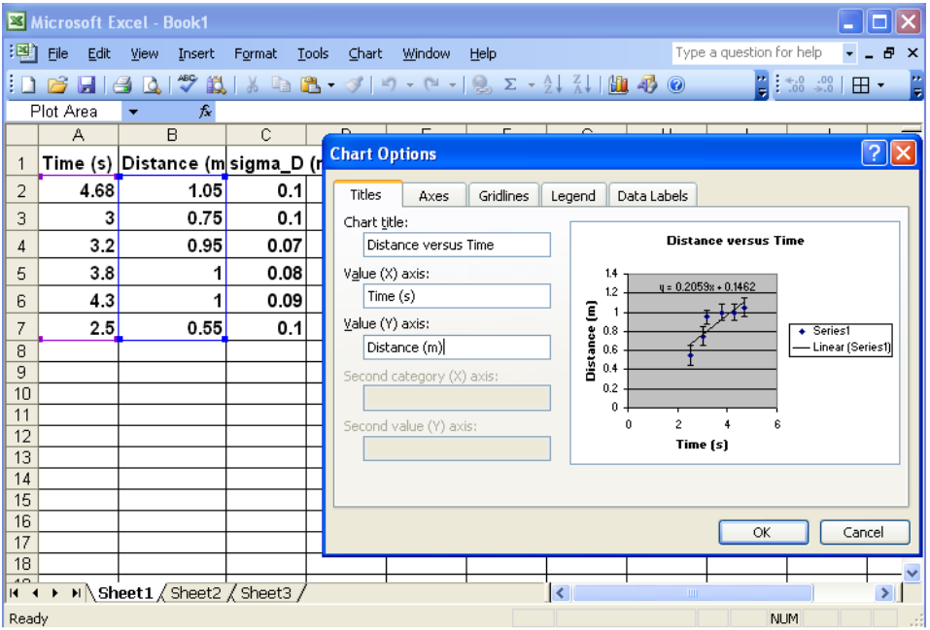
Task: Switch to the Axes tab
Action: click(x=433, y=194)
